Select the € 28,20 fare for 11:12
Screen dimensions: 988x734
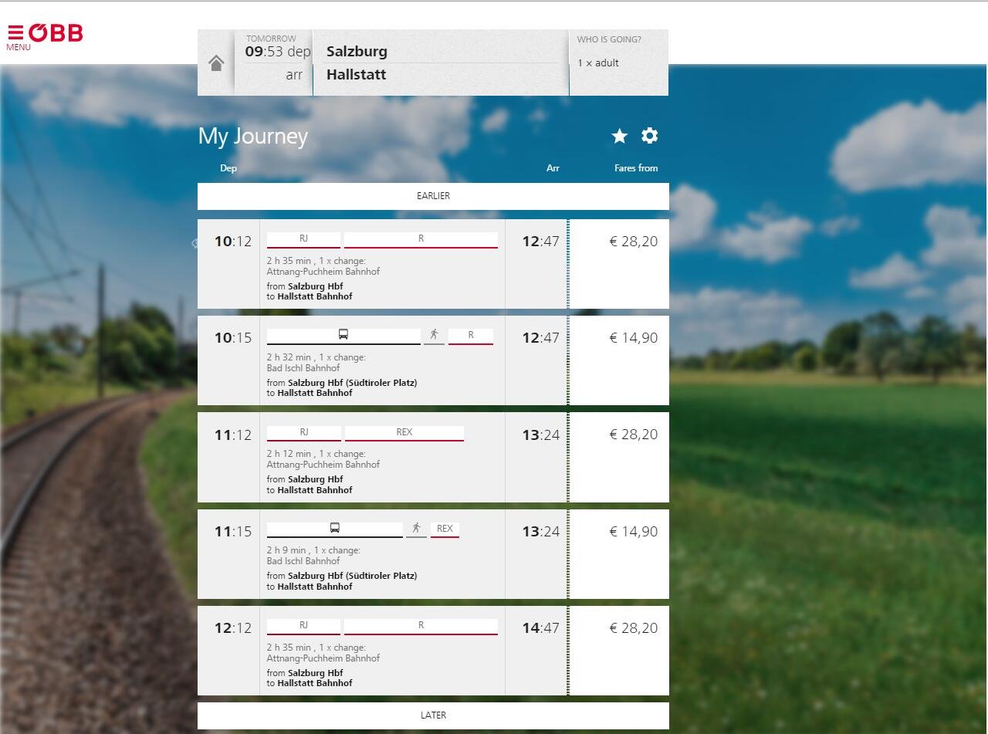tap(633, 435)
